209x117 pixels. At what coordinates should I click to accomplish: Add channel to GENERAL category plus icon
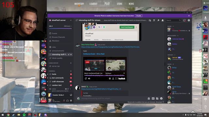coord(71,71)
